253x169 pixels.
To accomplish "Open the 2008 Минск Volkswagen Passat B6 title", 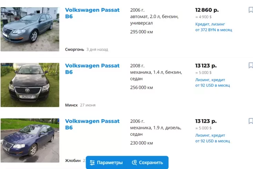I will point(92,69).
